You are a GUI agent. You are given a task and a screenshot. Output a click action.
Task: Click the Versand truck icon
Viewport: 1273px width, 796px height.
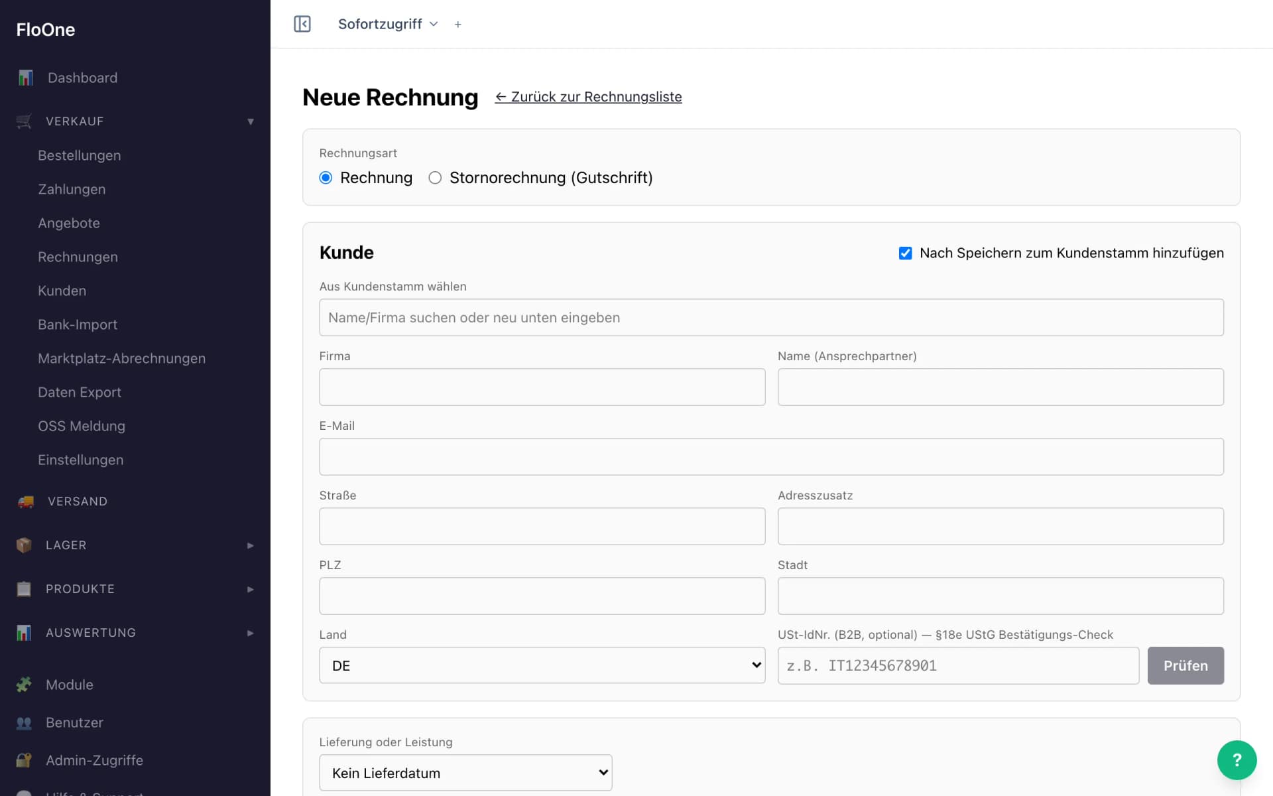pyautogui.click(x=25, y=501)
